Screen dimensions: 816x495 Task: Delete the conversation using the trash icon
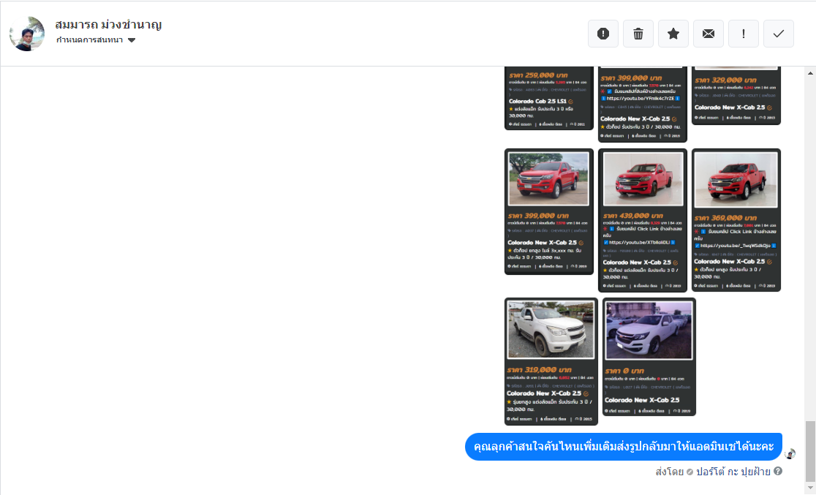[638, 34]
